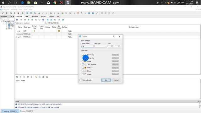Enable the Collate checkbox
The height and width of the screenshot is (113, 201).
click(83, 71)
